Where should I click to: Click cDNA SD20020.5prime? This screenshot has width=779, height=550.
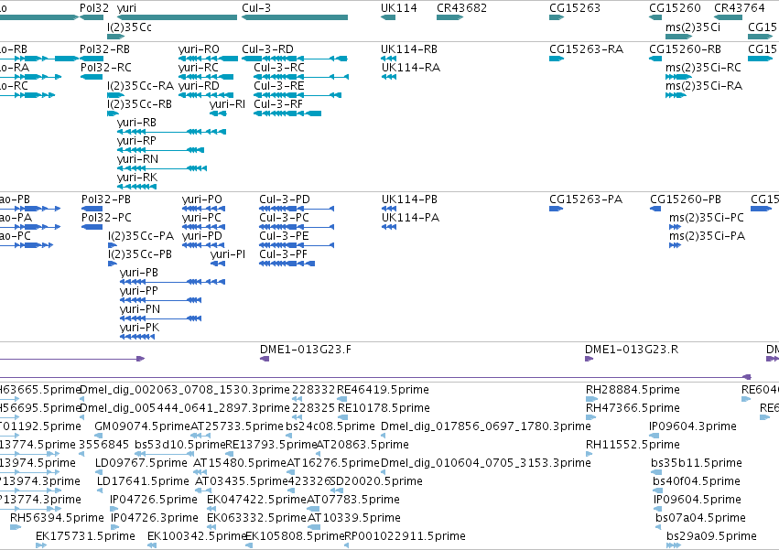(x=336, y=491)
